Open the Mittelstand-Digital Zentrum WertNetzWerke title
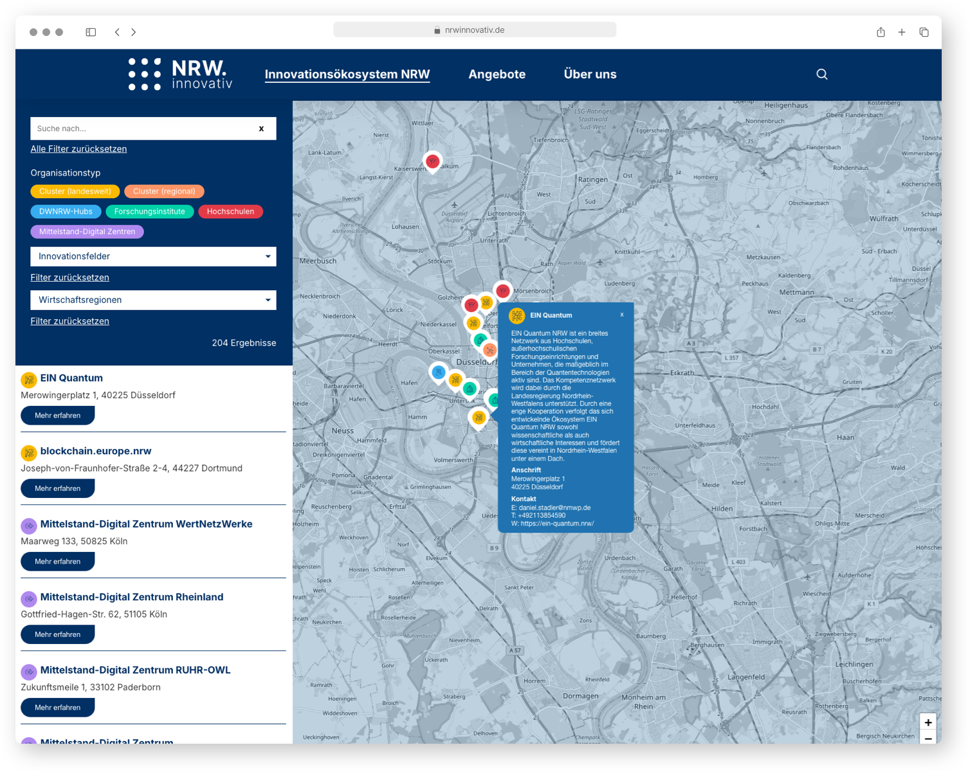970x772 pixels. click(146, 524)
